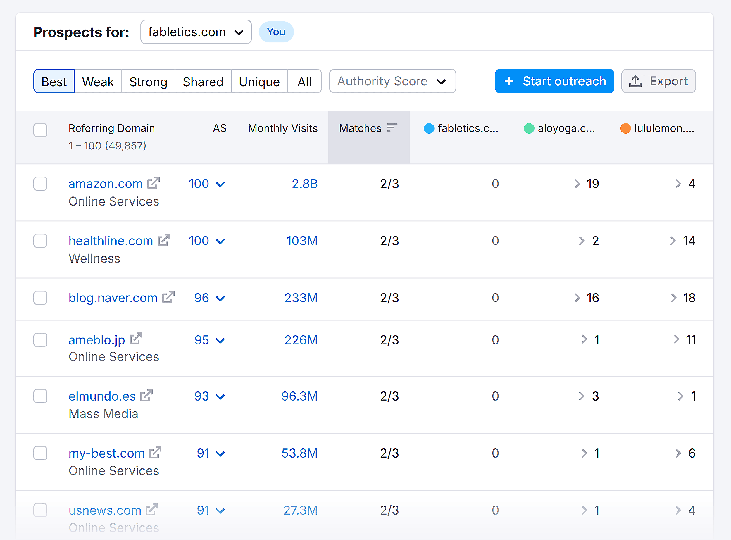Click the chevron beside elmundo.es lululemon count 1
This screenshot has width=731, height=540.
point(681,396)
